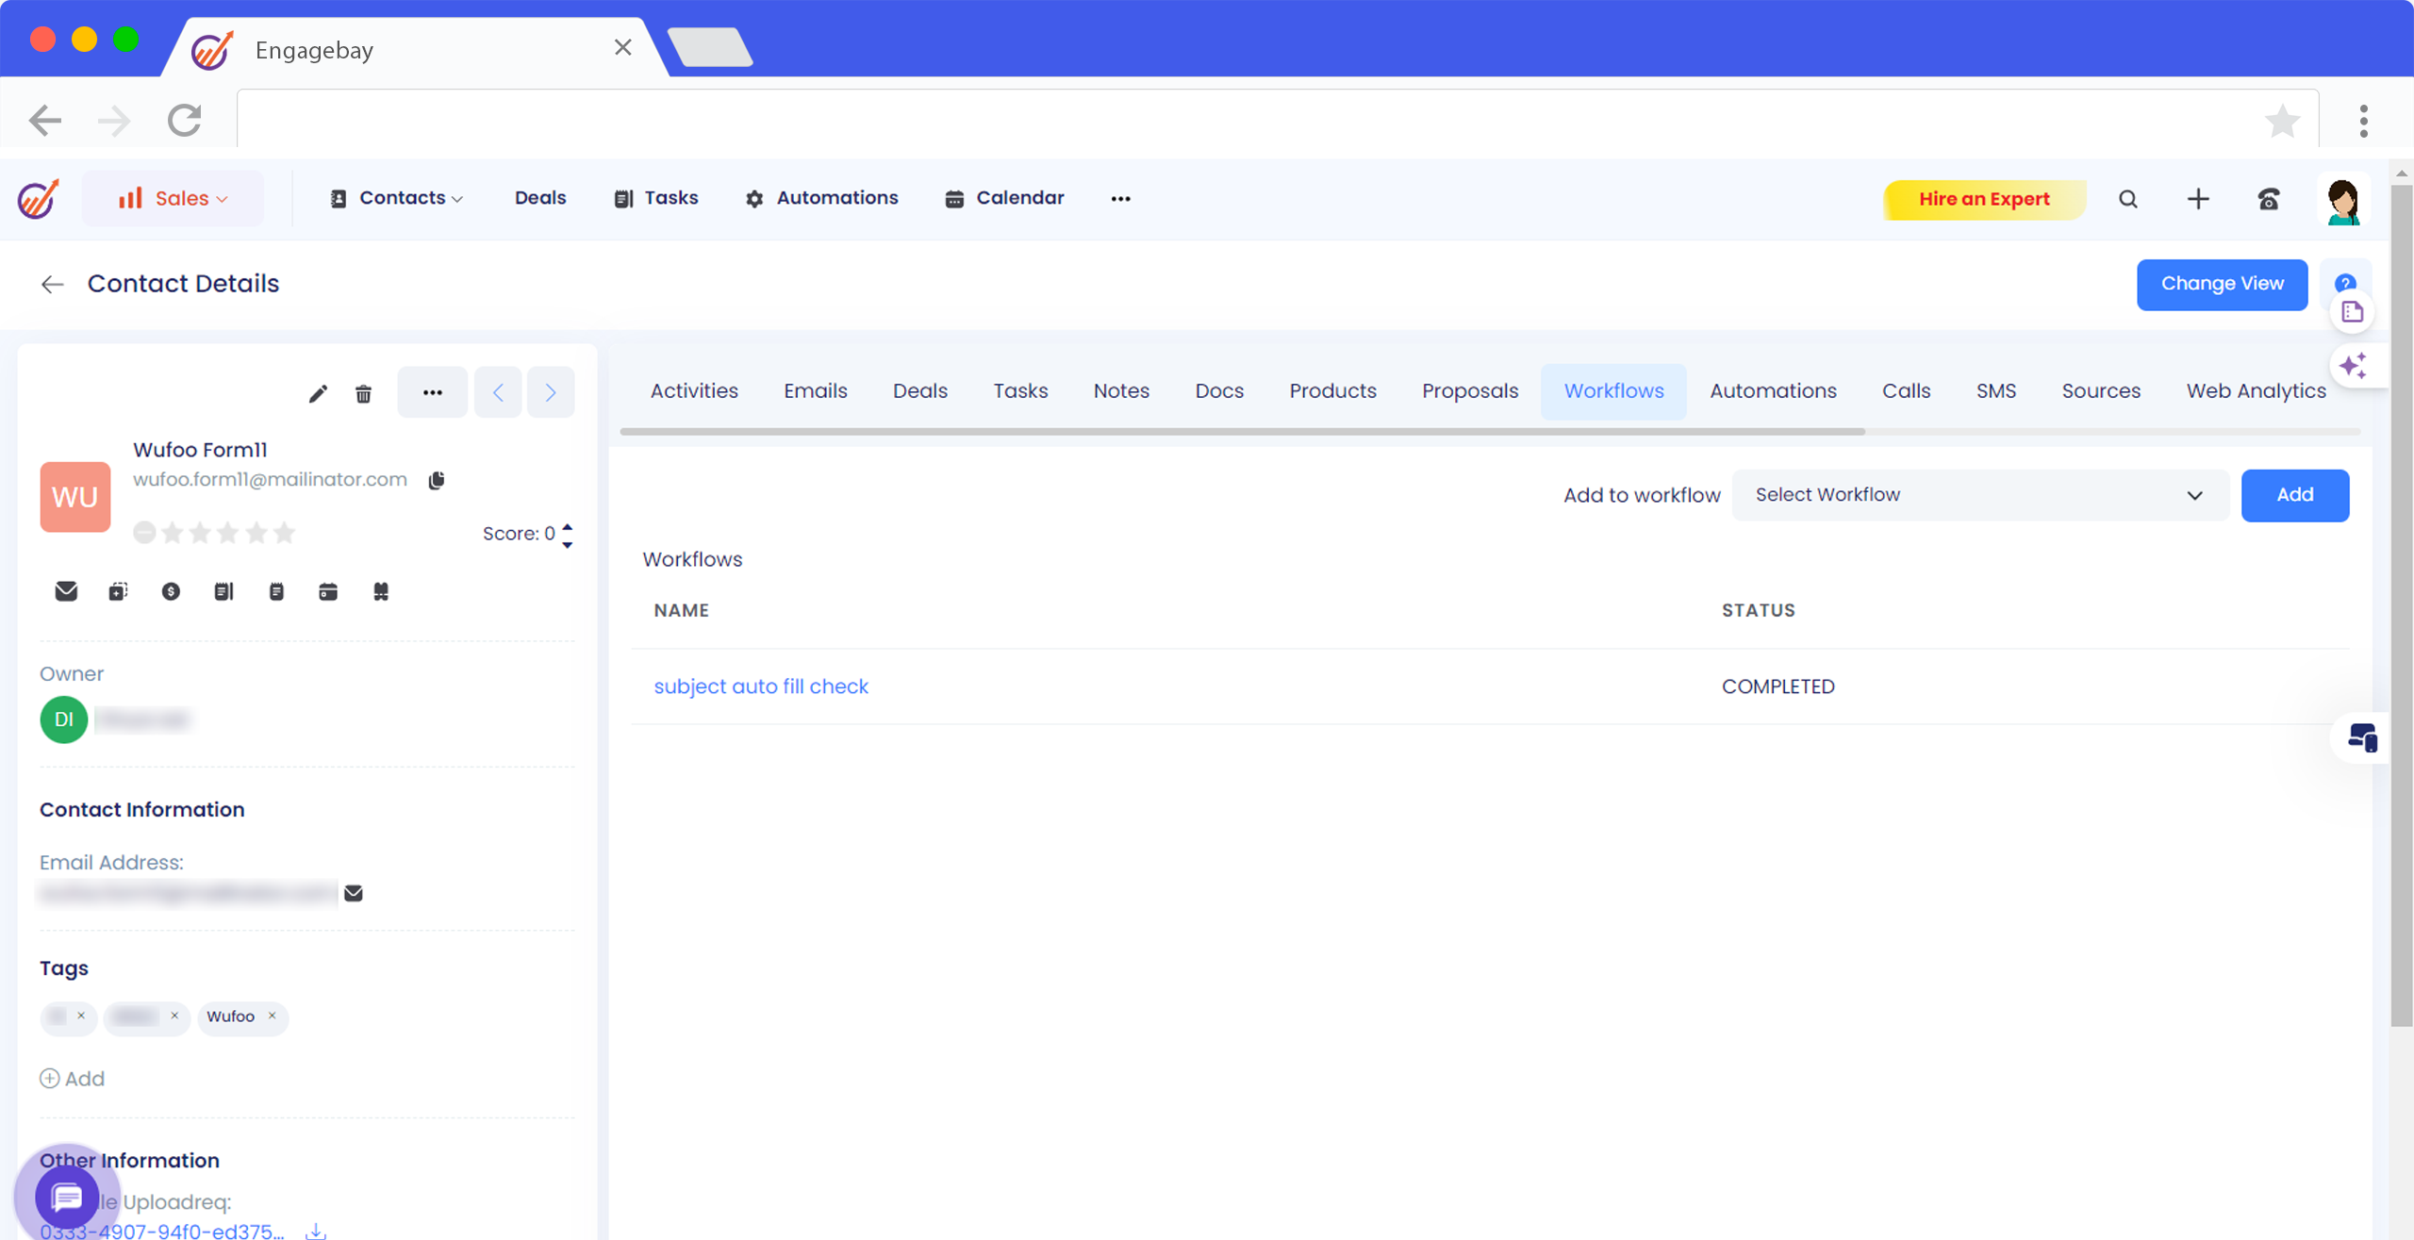Expand the Contacts menu dropdown

tap(396, 199)
